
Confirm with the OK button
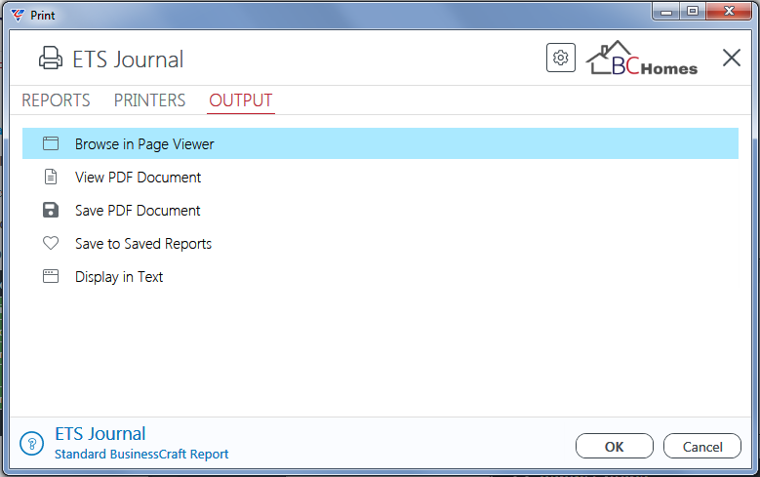coord(614,446)
